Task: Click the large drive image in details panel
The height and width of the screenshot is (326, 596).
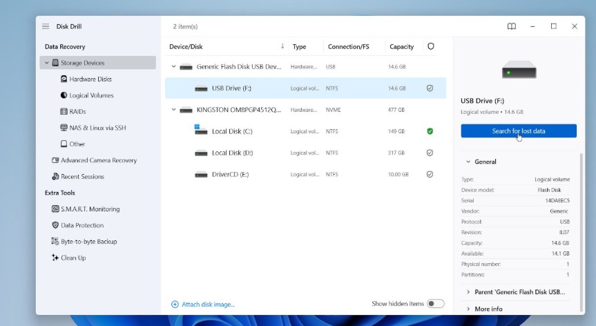Action: tap(519, 70)
